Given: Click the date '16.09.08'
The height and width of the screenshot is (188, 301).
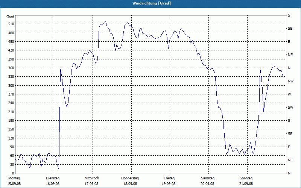Looking at the screenshot, I should [x=53, y=184].
